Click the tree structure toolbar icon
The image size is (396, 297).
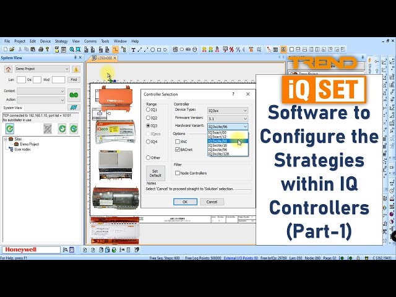point(124,49)
